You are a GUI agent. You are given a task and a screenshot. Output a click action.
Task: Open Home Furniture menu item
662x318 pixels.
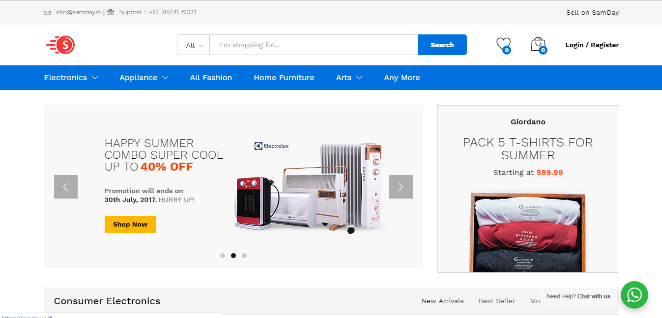(x=284, y=78)
